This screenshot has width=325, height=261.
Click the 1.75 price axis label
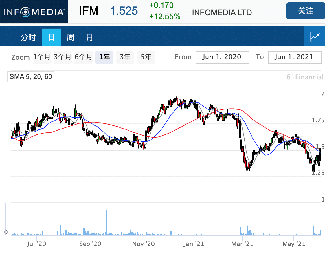[318, 120]
